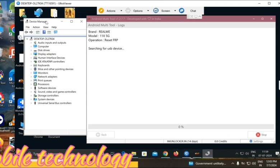
Task: Click the Options gear icon in UltraViewer
Action: (x=128, y=11)
